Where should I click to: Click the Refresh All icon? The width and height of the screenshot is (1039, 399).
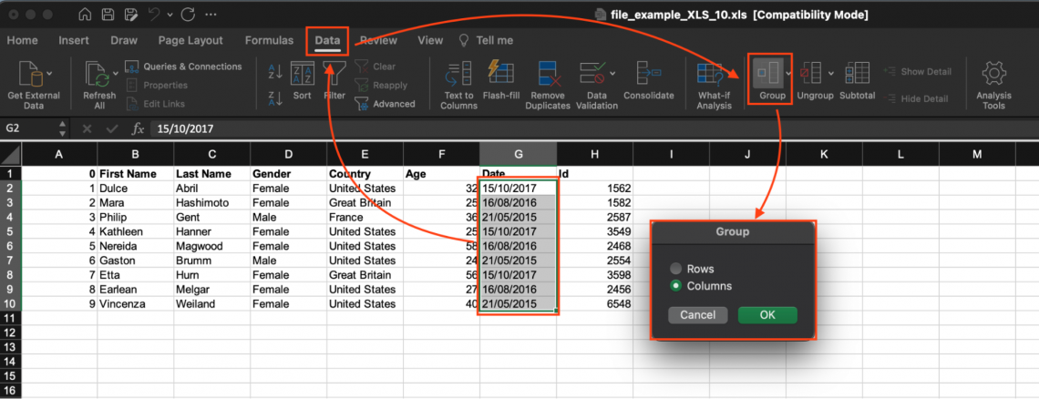[97, 74]
